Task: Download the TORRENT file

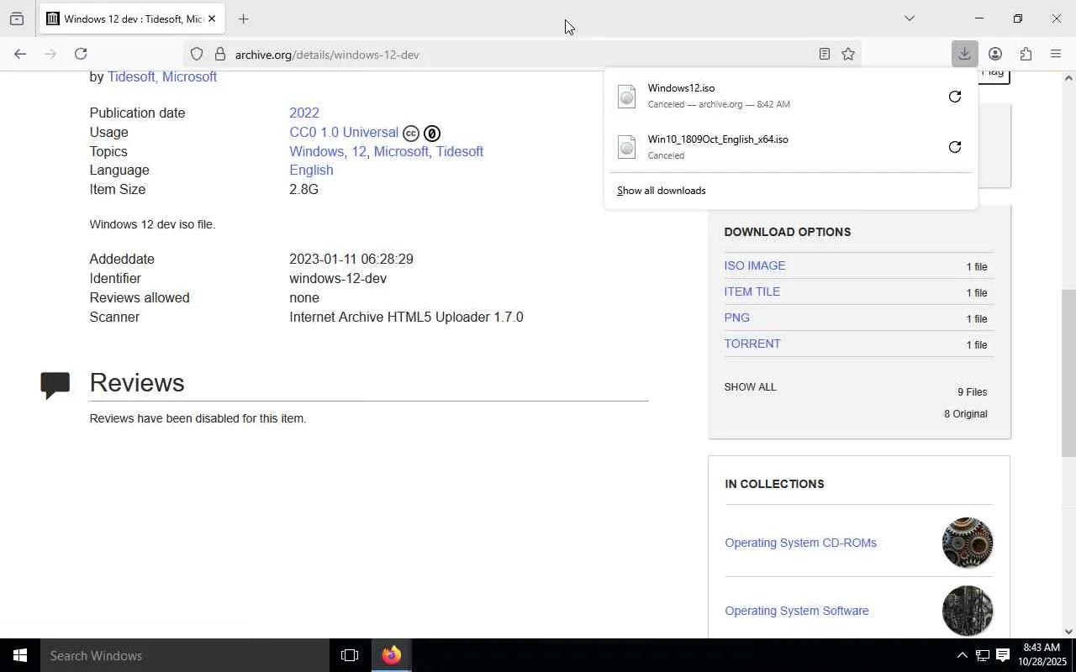Action: [752, 344]
